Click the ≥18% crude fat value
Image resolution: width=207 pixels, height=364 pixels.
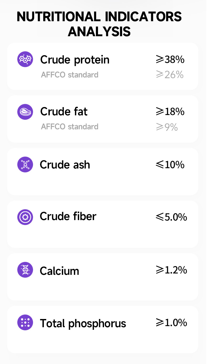click(x=170, y=112)
